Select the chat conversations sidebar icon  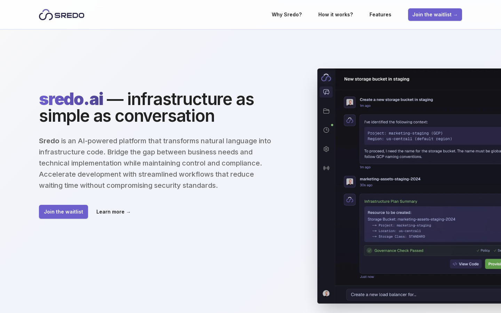(x=326, y=92)
